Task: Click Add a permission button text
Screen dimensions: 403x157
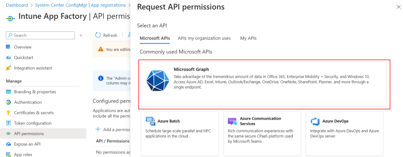Action: coord(116,130)
